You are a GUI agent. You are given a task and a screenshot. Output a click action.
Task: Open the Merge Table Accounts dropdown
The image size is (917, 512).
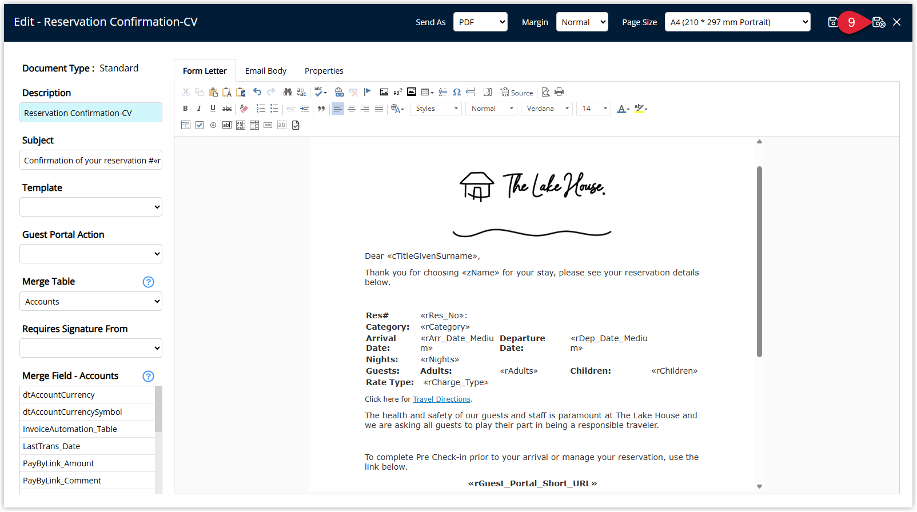pyautogui.click(x=91, y=301)
